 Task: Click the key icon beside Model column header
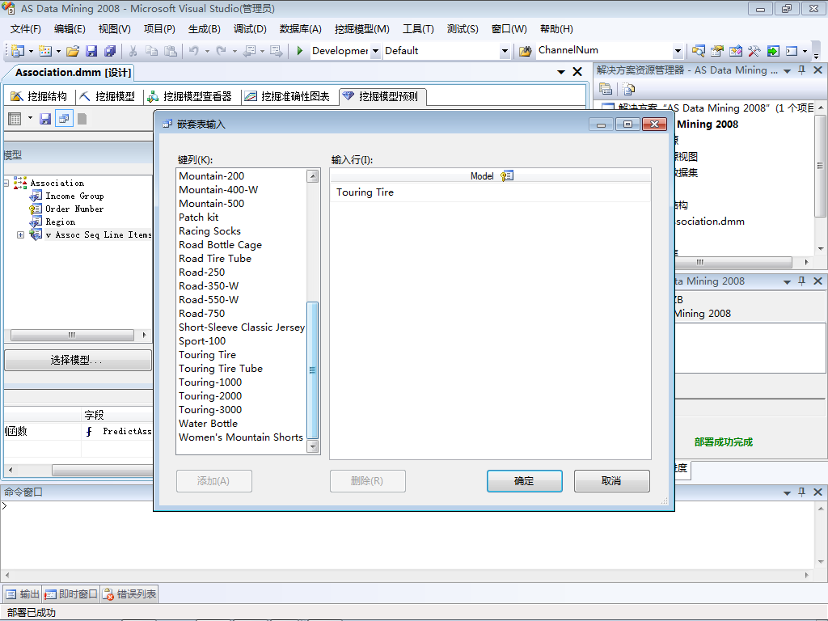point(507,175)
